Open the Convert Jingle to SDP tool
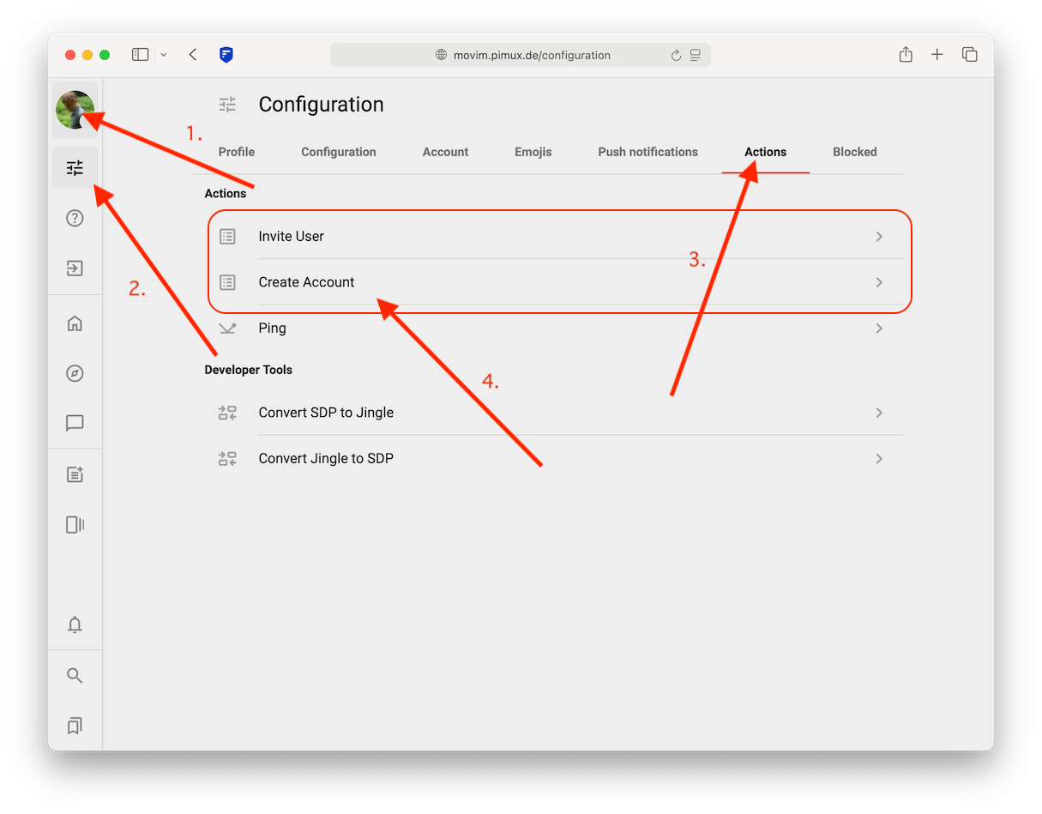1042x814 pixels. point(325,458)
